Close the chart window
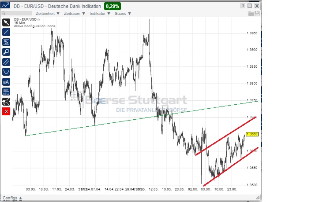Viewport: 319px width, 202px height. 257,6
